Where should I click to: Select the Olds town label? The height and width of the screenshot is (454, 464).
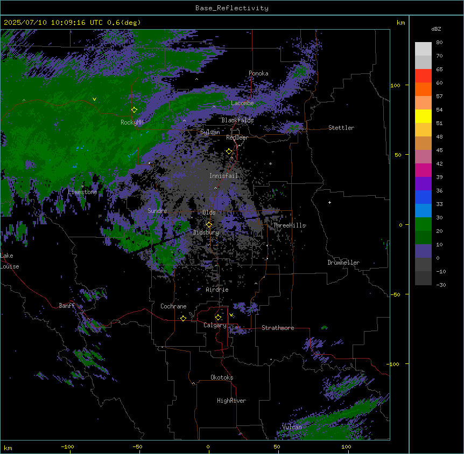coord(209,212)
